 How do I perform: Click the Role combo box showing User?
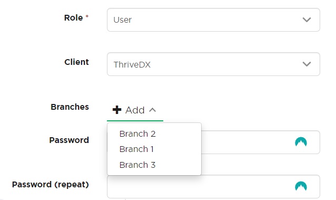point(213,20)
